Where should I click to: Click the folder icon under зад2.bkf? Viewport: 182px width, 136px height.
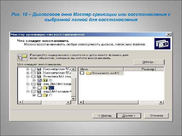coord(45,95)
